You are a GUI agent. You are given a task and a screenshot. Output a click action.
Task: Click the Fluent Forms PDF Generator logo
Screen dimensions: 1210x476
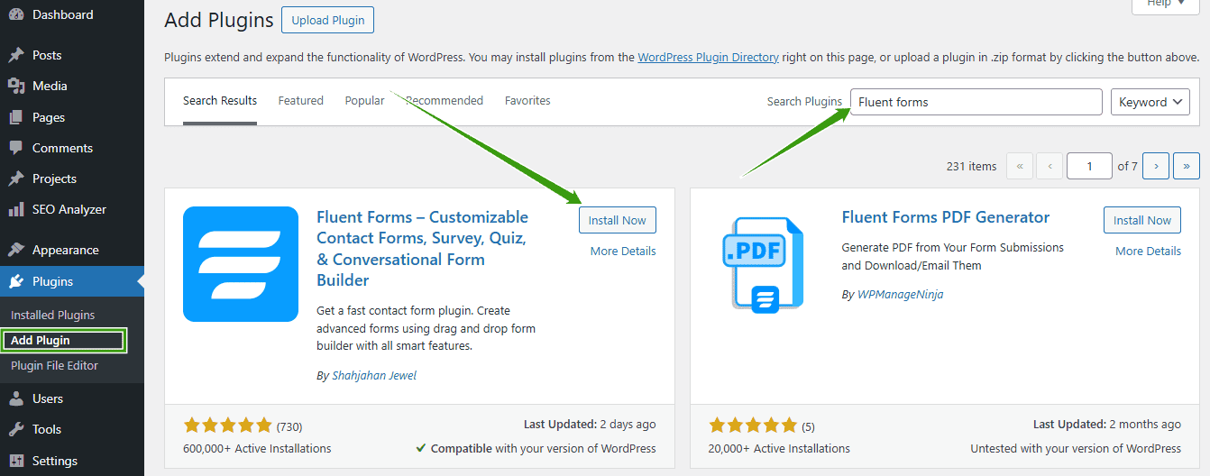(x=762, y=264)
